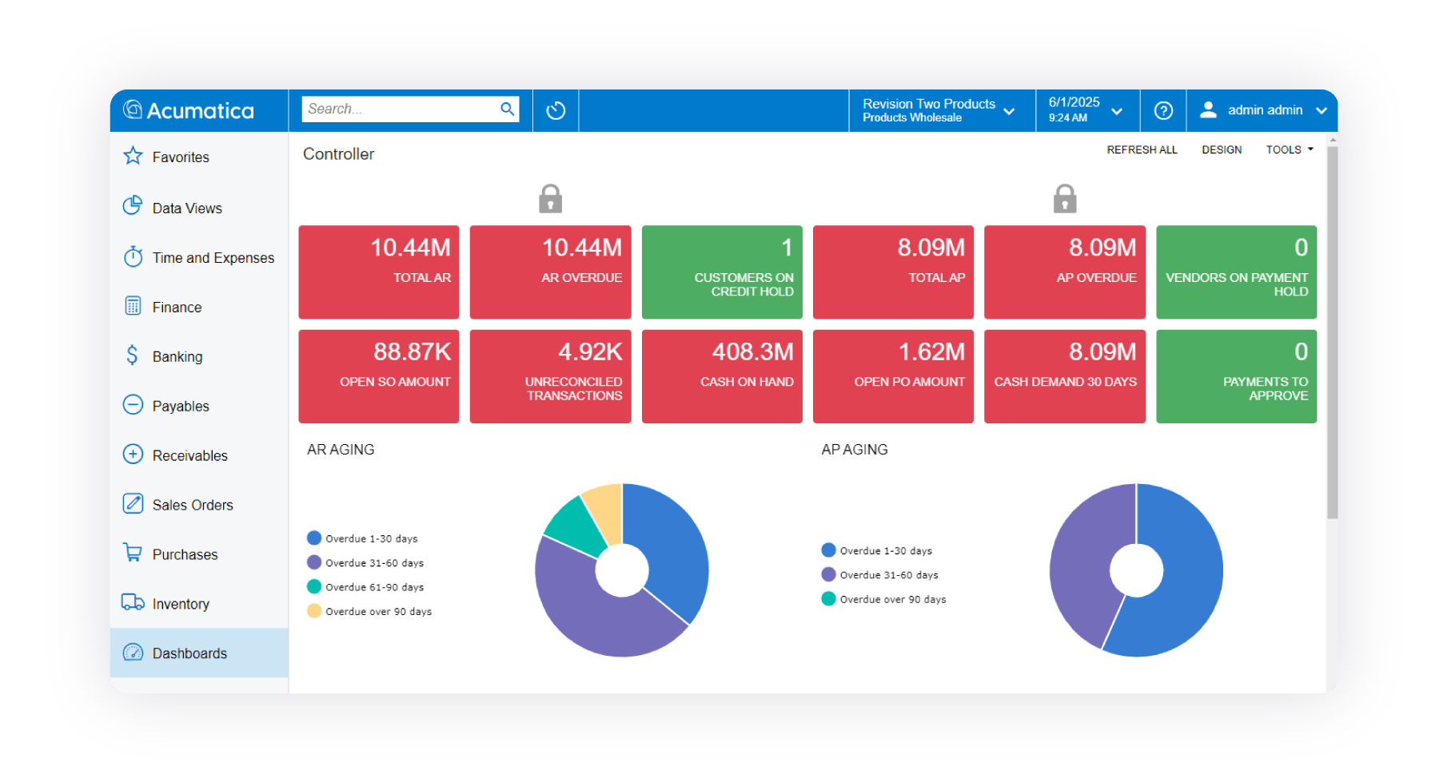Click the Finance calculator icon

click(133, 306)
